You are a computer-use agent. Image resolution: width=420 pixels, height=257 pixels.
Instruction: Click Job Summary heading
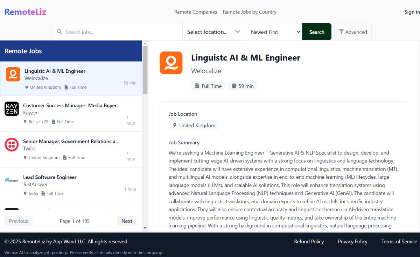point(184,143)
